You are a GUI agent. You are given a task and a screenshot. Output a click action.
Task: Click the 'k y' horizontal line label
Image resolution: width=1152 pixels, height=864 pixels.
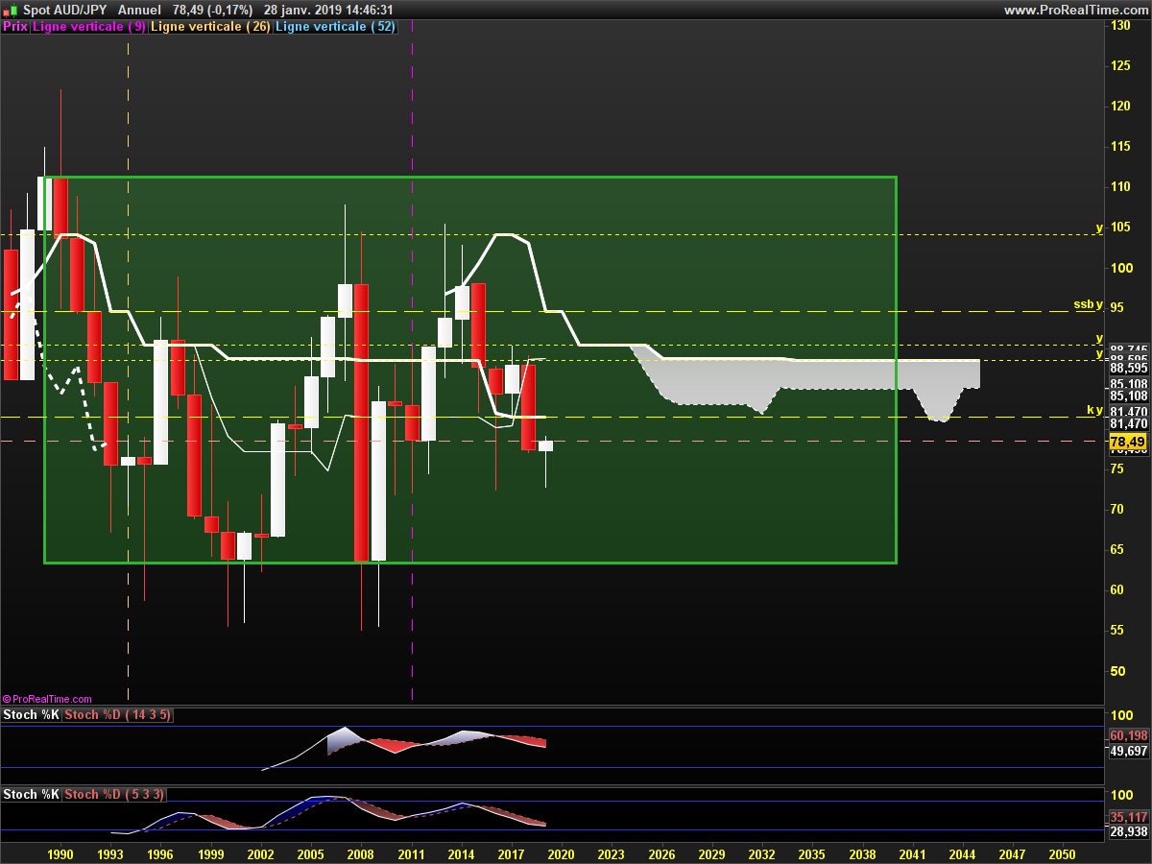click(x=1094, y=410)
